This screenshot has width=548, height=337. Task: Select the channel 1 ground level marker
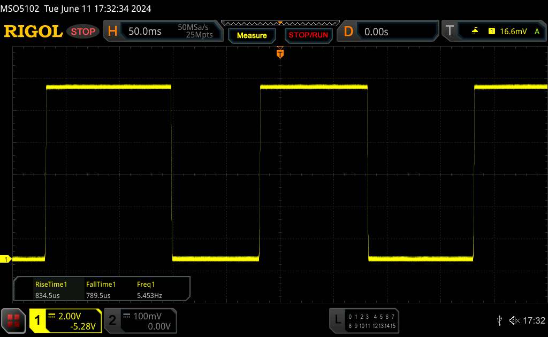pyautogui.click(x=5, y=259)
